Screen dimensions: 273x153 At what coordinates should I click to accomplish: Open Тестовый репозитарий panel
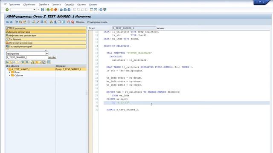click(x=46, y=46)
